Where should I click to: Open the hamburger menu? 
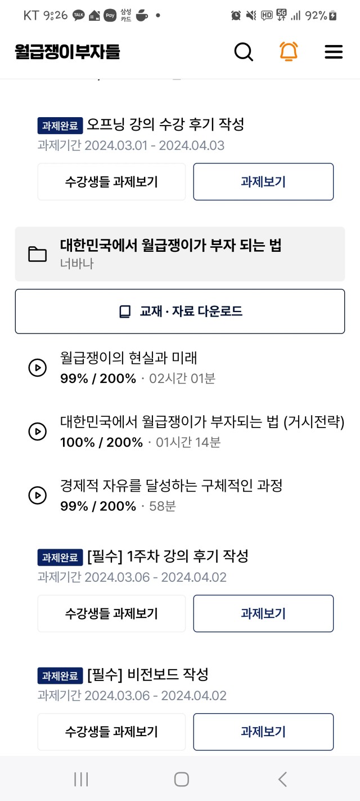click(x=334, y=52)
